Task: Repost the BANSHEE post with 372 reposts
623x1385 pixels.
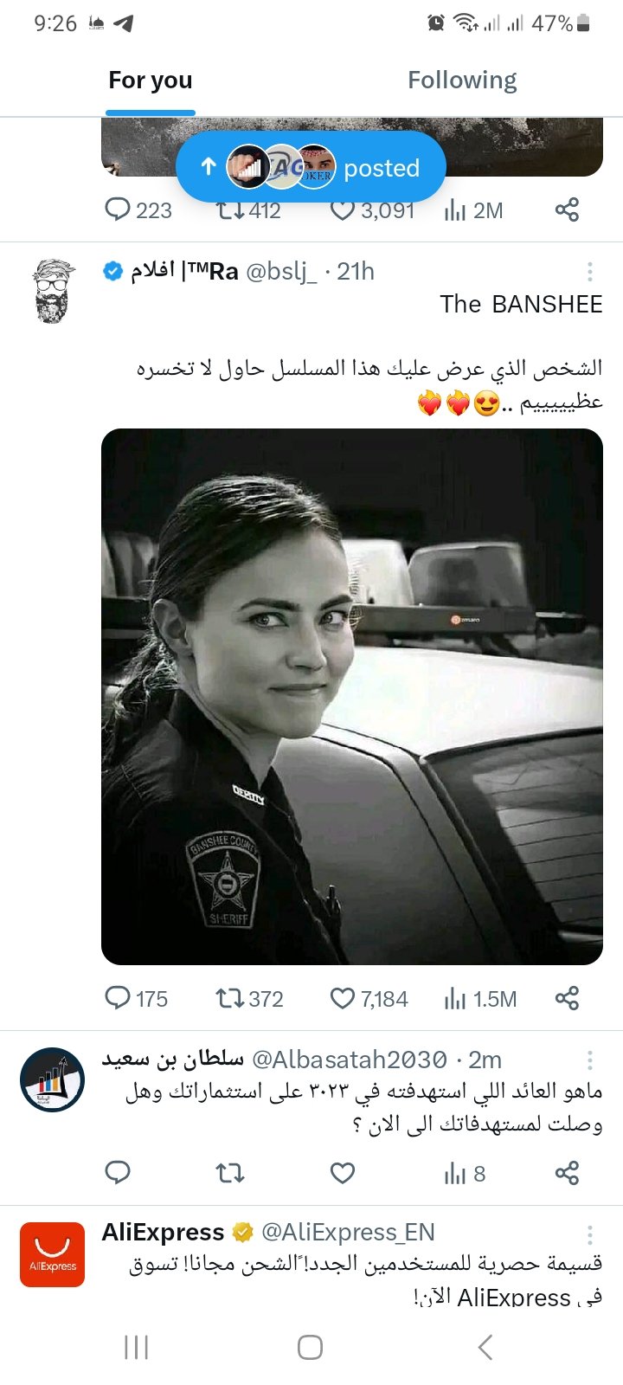Action: point(230,998)
